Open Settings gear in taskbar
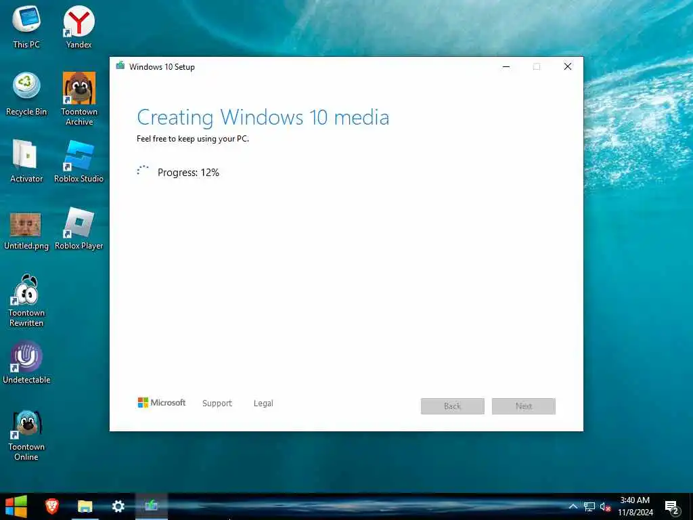Viewport: 693px width, 520px height. click(118, 506)
